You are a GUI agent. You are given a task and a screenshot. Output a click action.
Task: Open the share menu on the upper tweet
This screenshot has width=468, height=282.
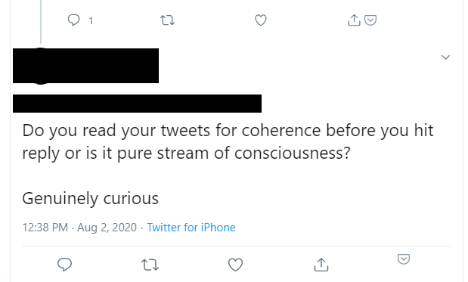click(354, 20)
